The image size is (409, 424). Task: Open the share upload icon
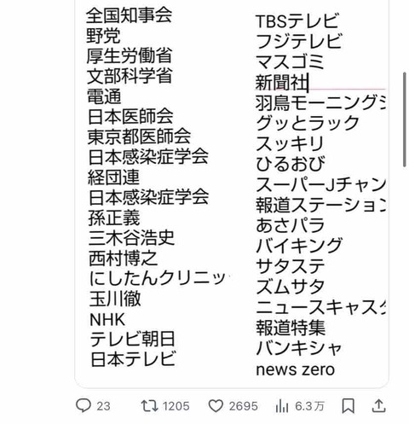(x=378, y=405)
